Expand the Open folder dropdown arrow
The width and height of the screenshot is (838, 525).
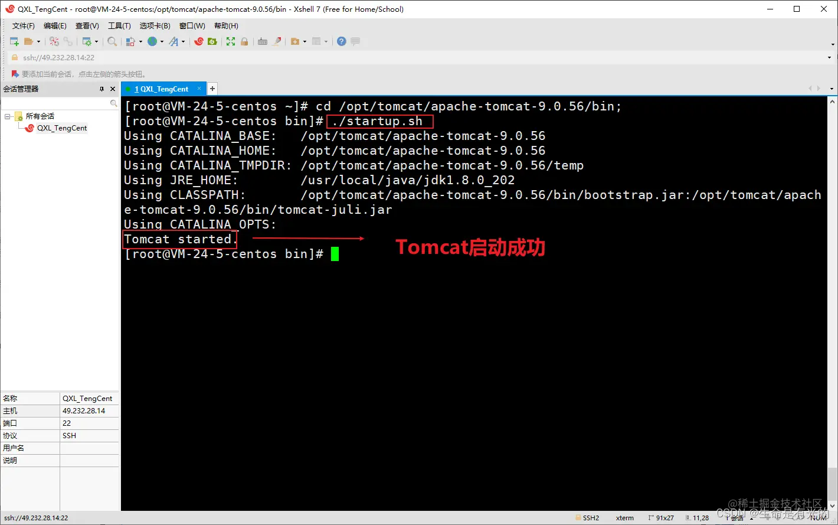tap(38, 41)
